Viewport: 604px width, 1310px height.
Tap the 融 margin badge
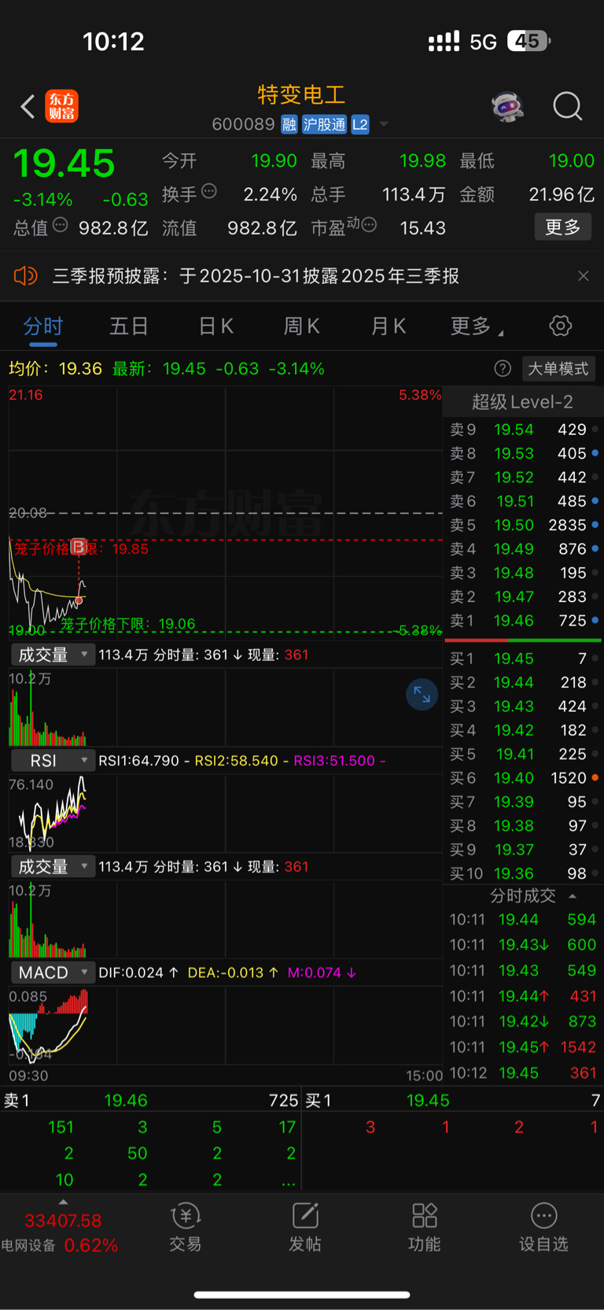(x=289, y=124)
